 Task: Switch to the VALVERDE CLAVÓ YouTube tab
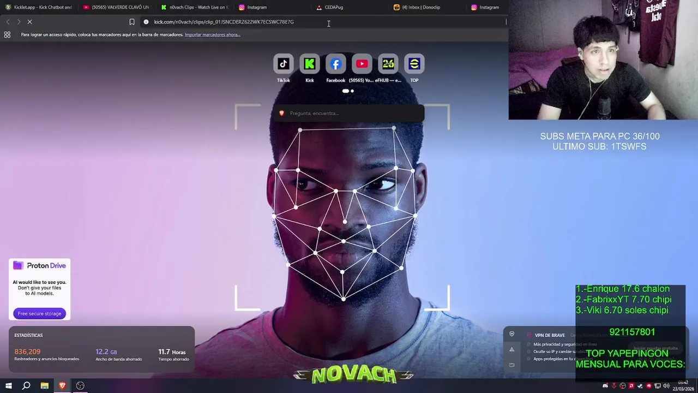(x=117, y=7)
